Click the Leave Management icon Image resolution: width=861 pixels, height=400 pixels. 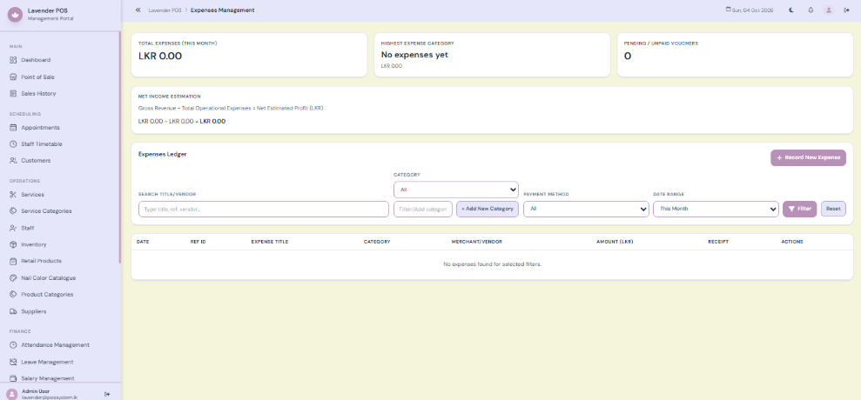pos(13,362)
